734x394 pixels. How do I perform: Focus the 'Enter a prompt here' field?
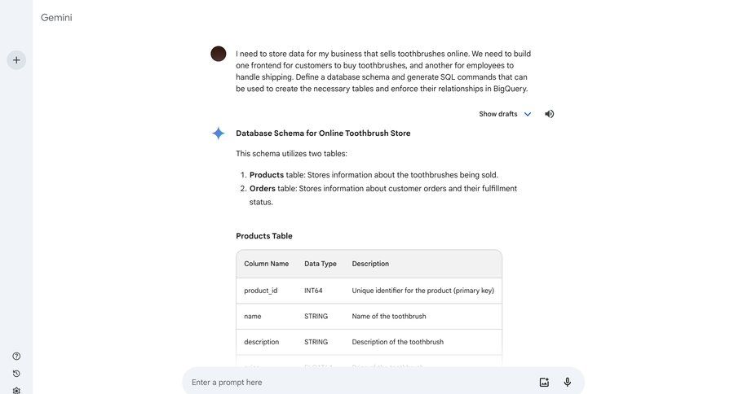359,382
